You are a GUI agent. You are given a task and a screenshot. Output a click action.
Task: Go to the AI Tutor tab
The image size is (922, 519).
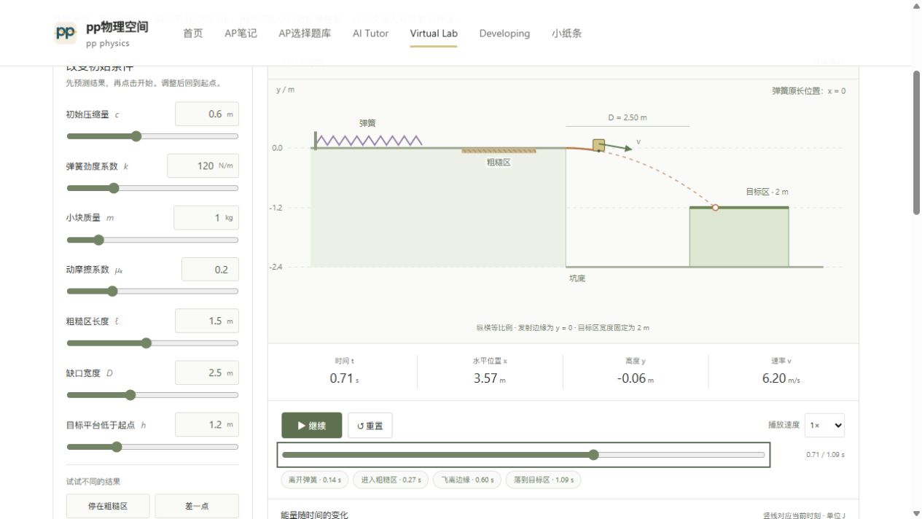(x=370, y=34)
